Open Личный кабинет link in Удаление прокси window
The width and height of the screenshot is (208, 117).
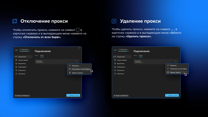click(124, 51)
